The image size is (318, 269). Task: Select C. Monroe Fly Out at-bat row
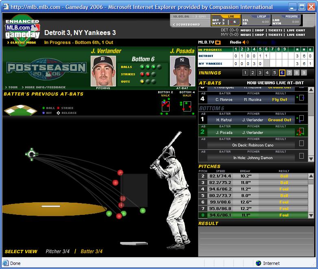253,98
